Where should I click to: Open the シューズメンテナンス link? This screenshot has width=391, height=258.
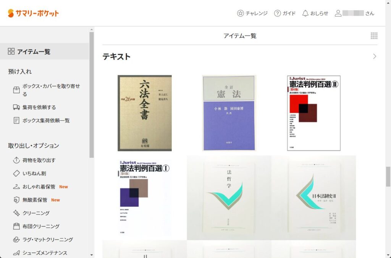(45, 253)
